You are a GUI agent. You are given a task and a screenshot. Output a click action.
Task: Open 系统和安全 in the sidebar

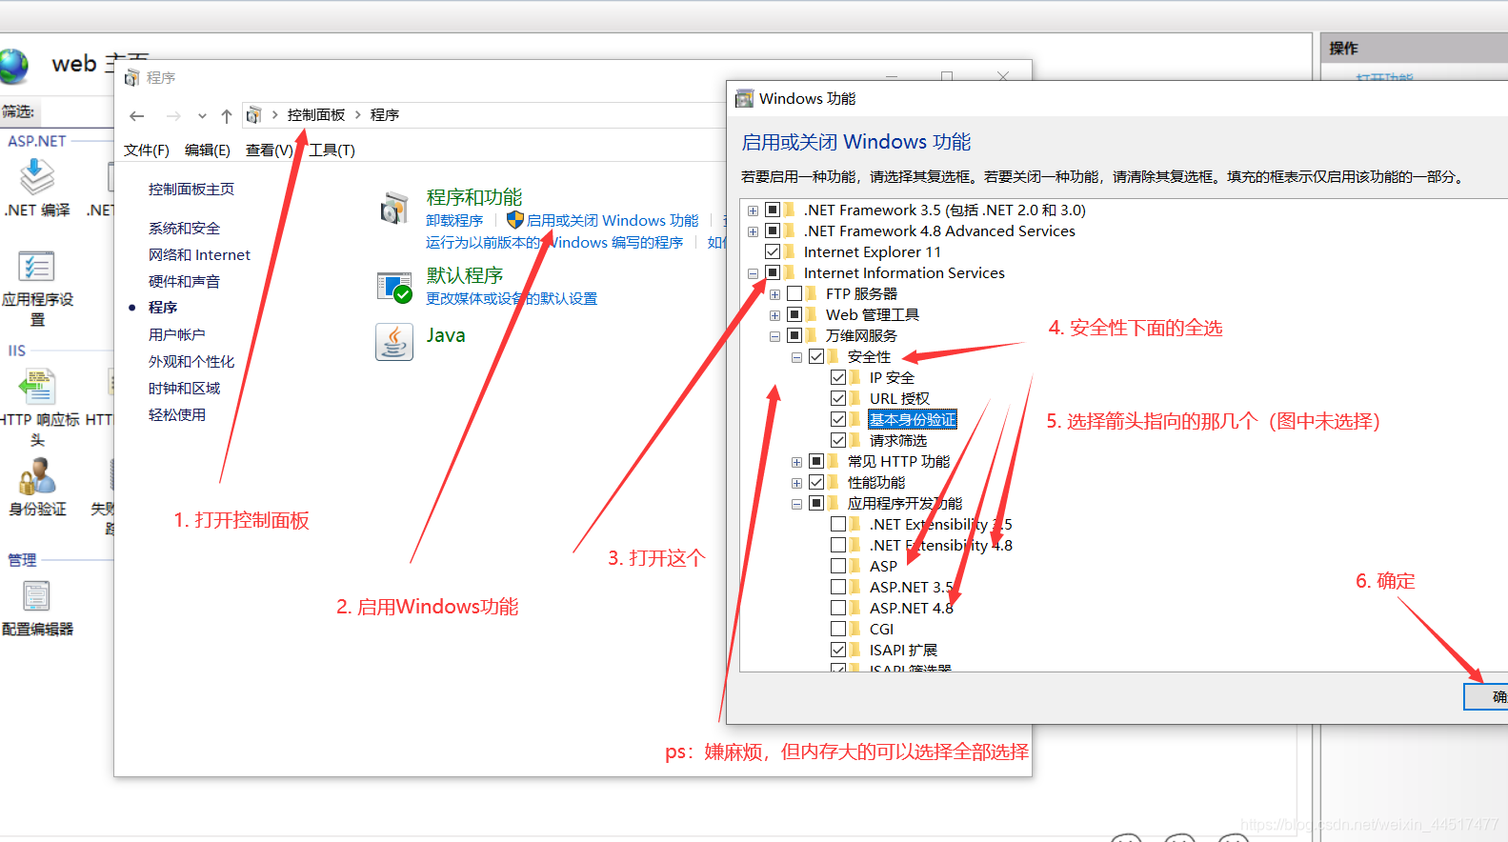click(184, 229)
